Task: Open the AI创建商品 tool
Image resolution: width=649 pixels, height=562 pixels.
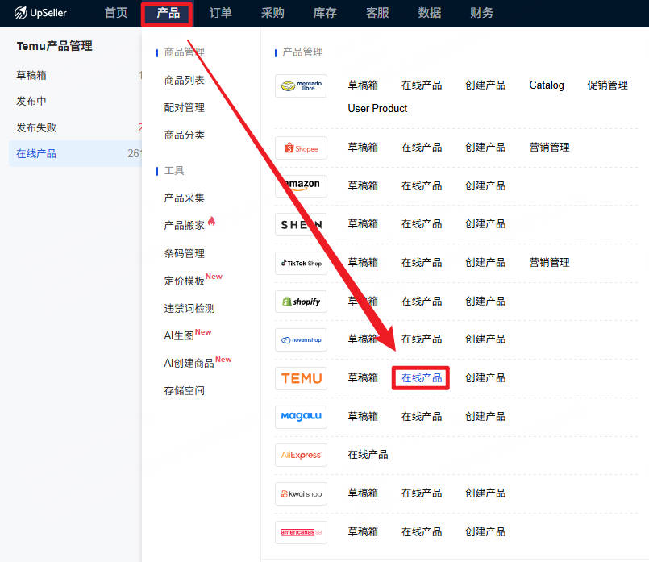Action: tap(189, 364)
